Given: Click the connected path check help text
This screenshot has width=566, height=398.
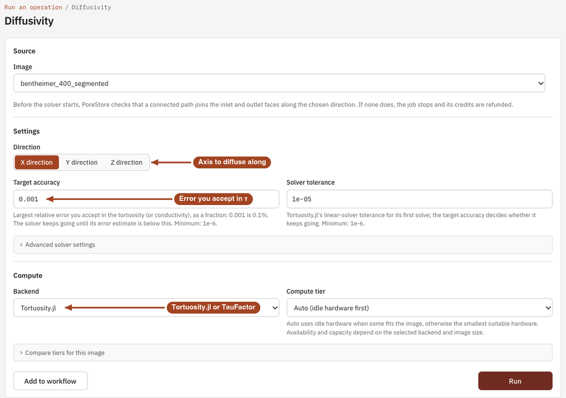Looking at the screenshot, I should tap(263, 105).
